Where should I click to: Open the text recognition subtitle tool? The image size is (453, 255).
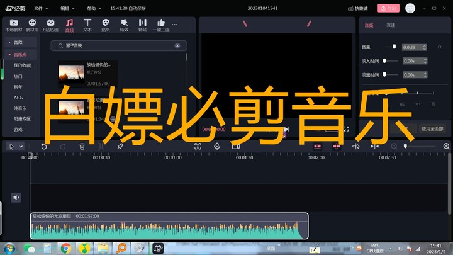(x=198, y=146)
